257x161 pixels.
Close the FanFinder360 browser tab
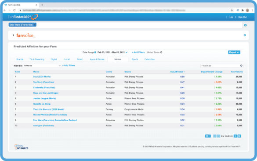(36, 5)
